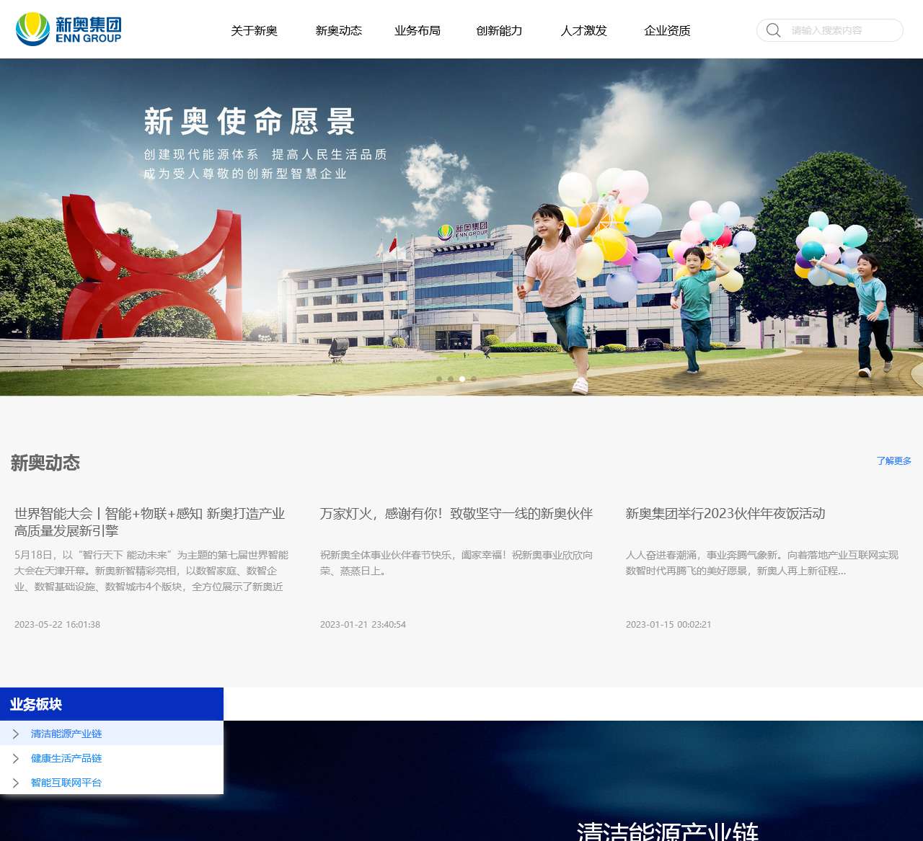923x841 pixels.
Task: Click chevron beside 智能互联网平台
Action: [x=16, y=783]
